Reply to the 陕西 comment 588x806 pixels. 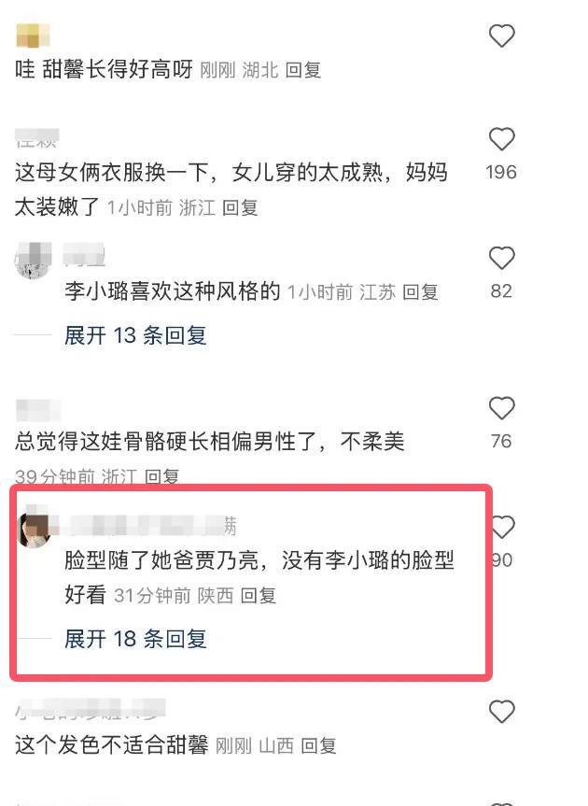[x=259, y=595]
